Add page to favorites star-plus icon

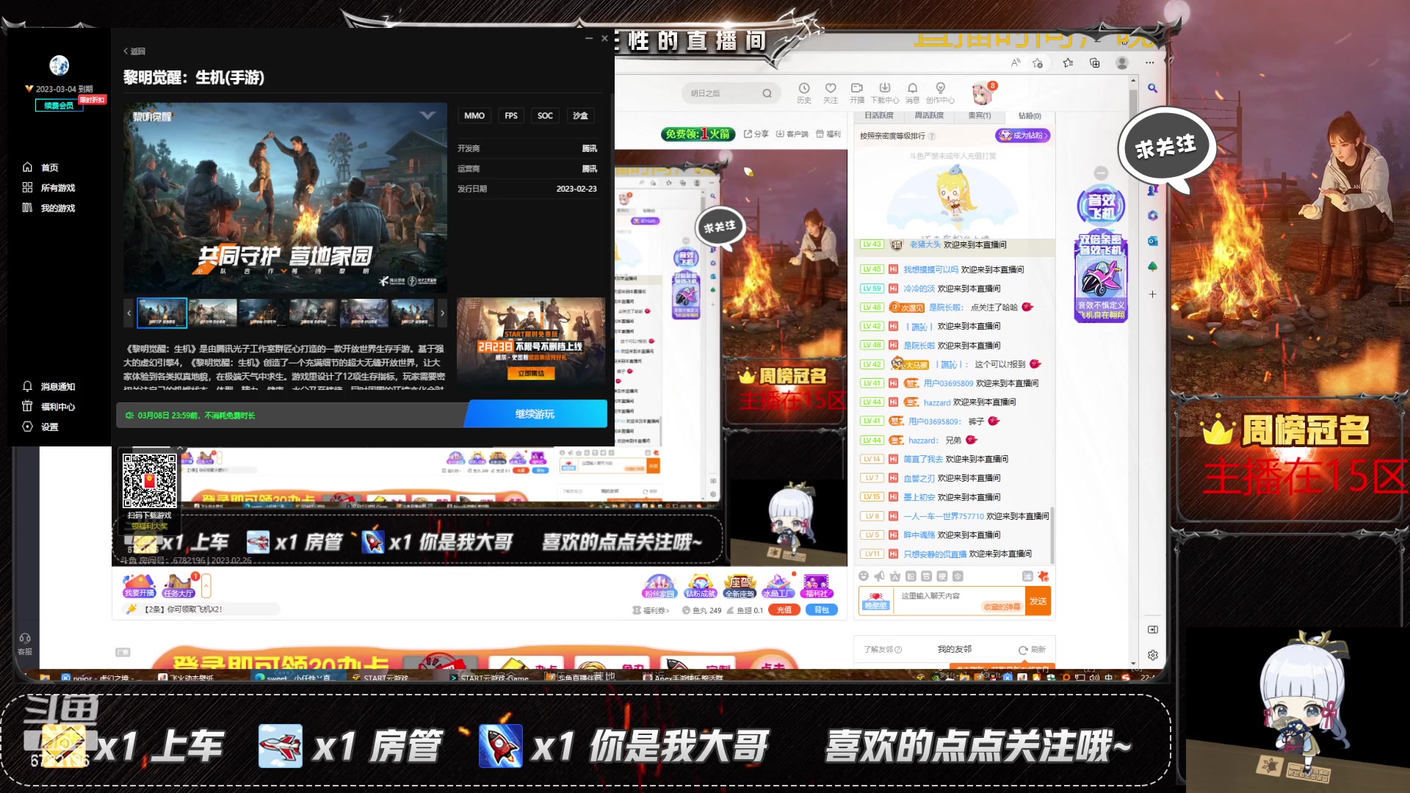click(1038, 62)
